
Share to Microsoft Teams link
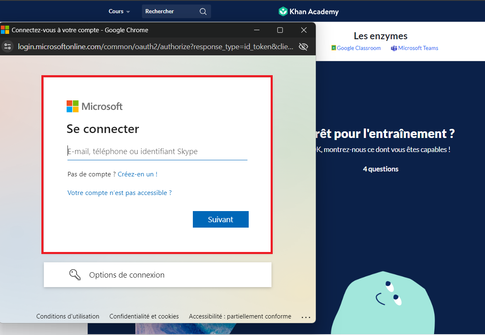click(415, 48)
